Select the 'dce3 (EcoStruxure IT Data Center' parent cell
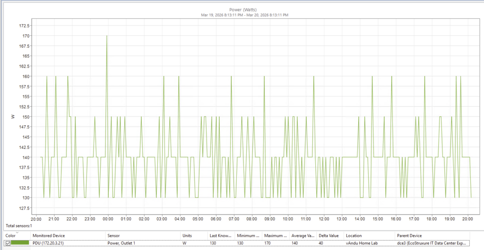Viewport: 484px width, 250px height. [x=432, y=243]
